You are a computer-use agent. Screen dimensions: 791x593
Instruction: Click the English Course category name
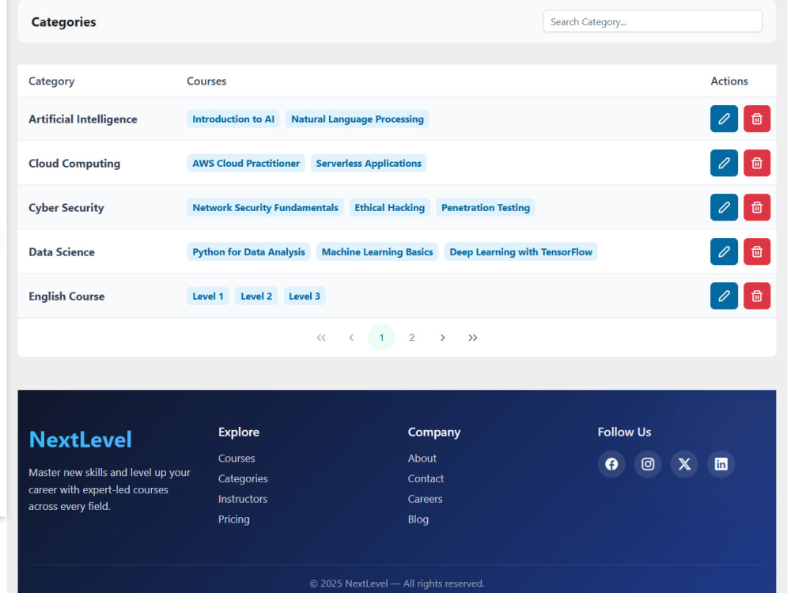point(66,296)
